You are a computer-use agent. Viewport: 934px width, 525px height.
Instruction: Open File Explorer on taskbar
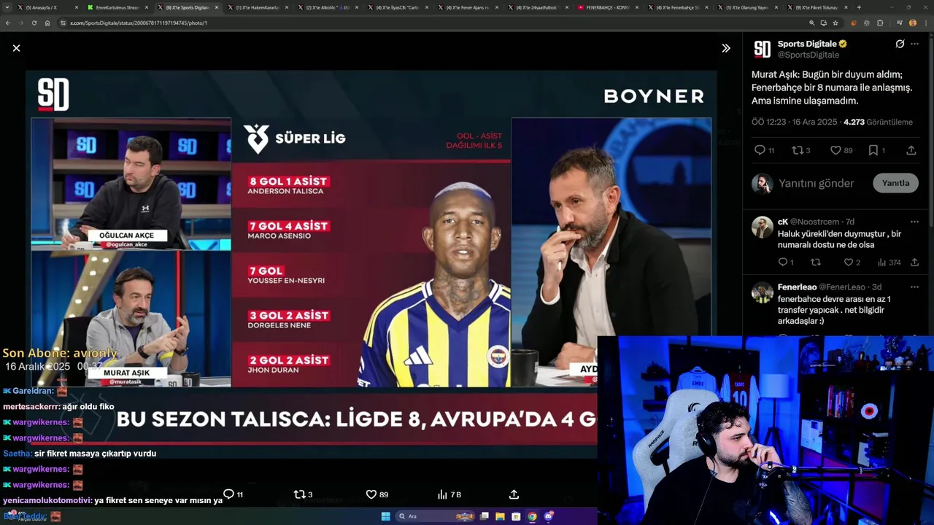coord(500,516)
